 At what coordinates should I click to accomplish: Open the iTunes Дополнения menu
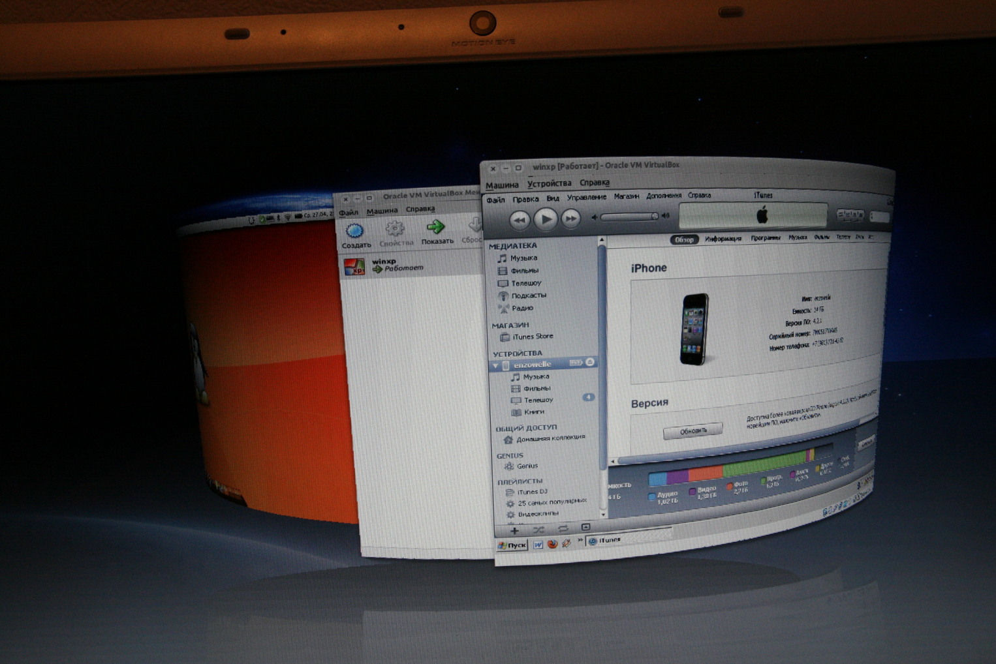(664, 196)
